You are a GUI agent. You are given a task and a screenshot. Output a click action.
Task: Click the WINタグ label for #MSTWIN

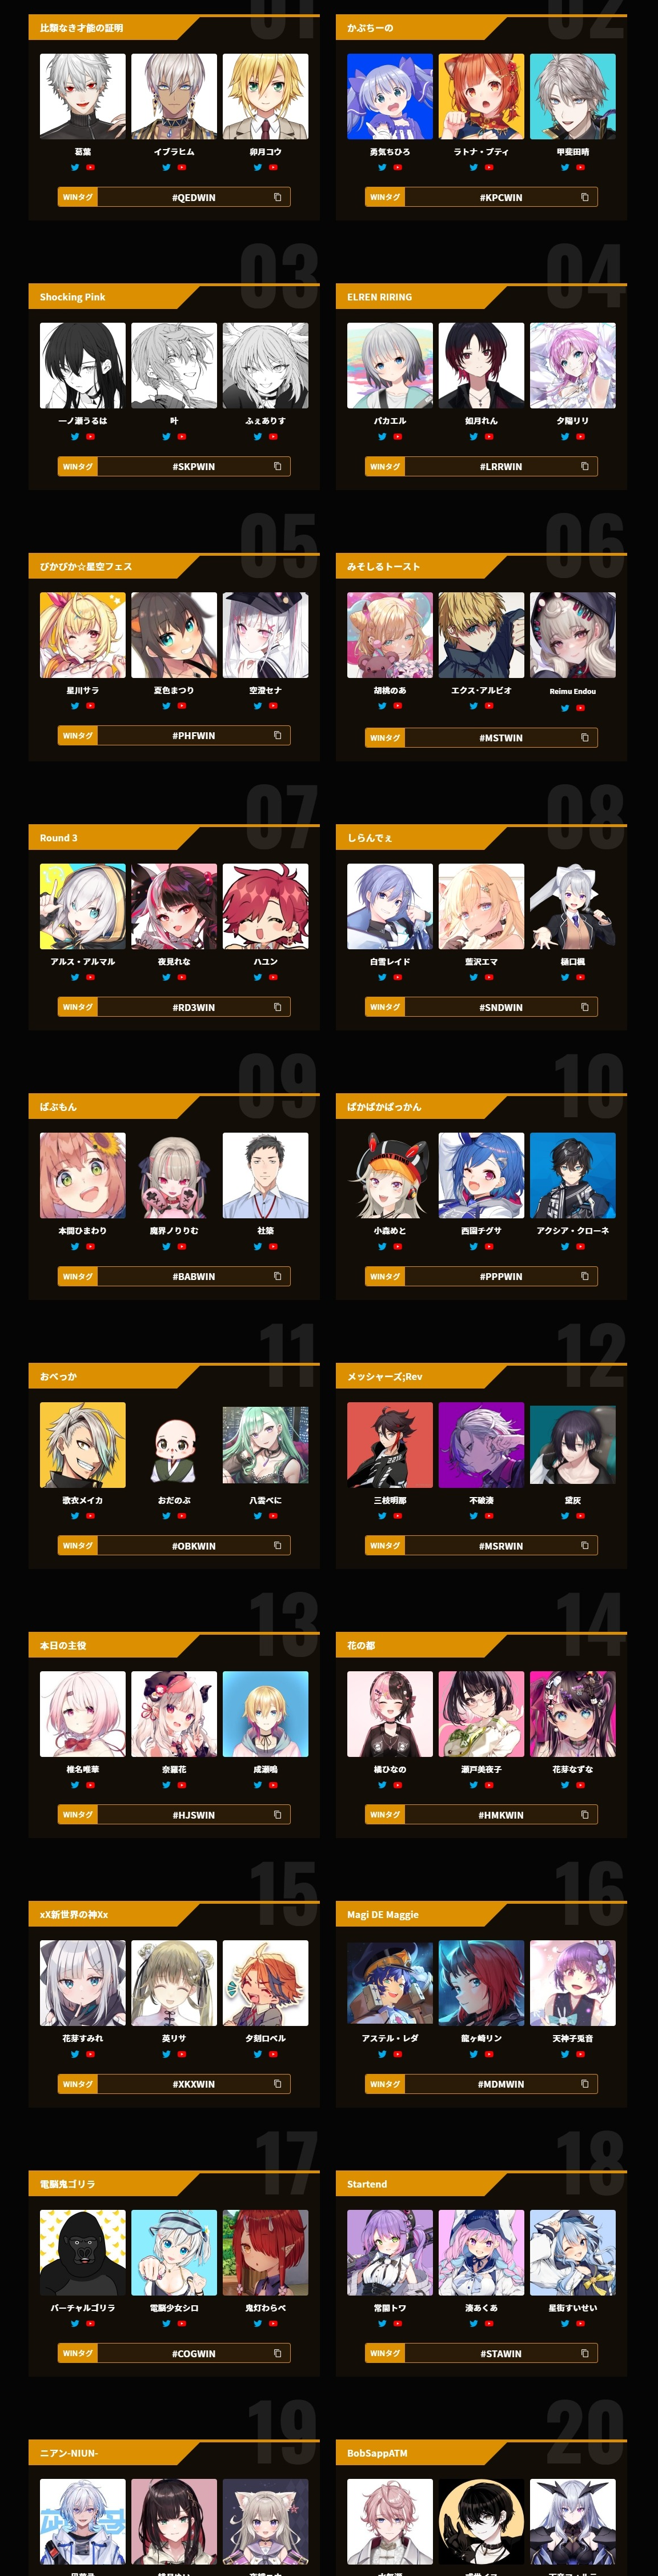(385, 738)
